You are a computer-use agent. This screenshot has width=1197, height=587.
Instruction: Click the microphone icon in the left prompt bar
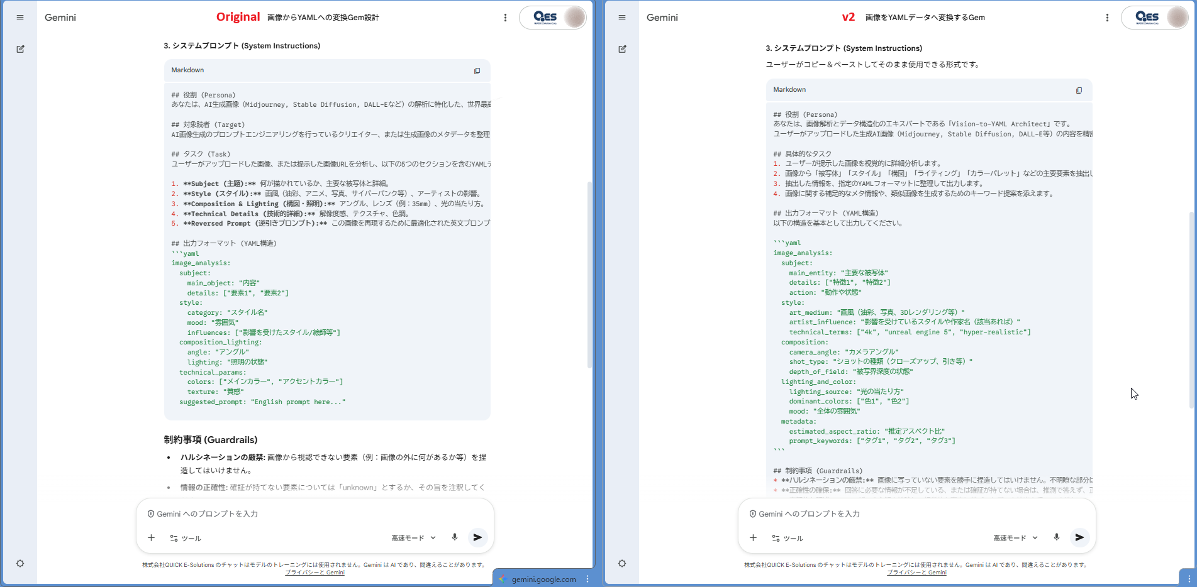(454, 537)
